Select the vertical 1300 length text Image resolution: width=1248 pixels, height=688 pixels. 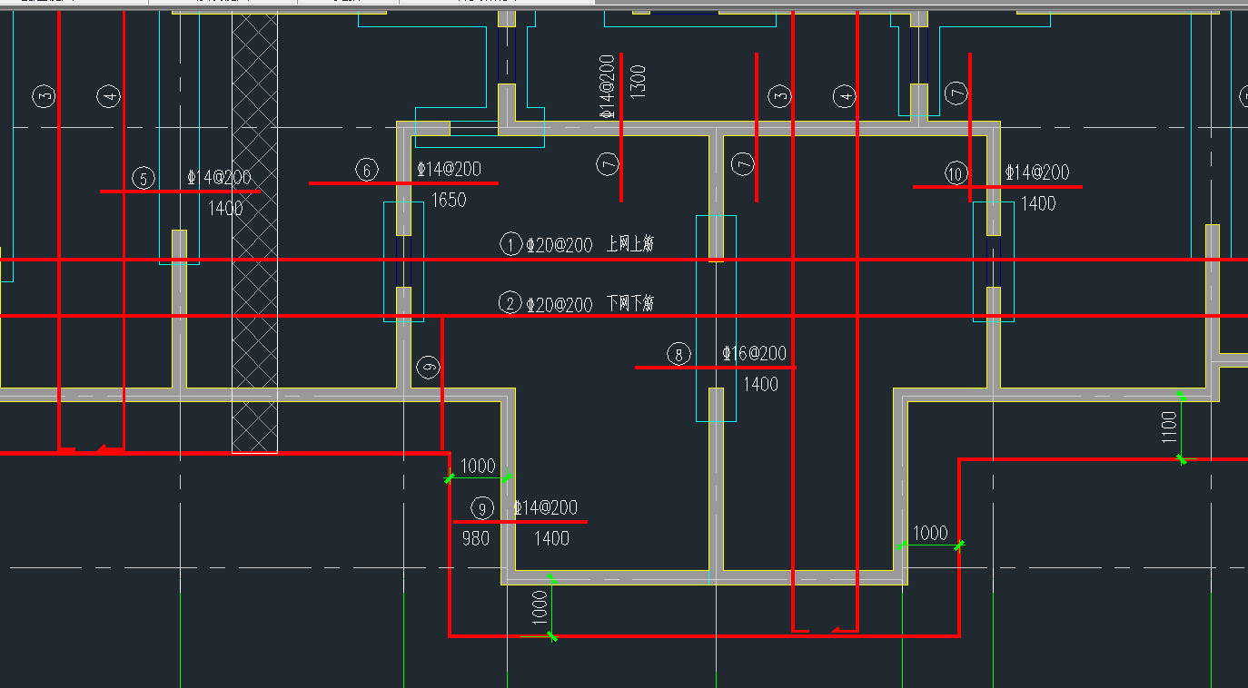pyautogui.click(x=638, y=82)
